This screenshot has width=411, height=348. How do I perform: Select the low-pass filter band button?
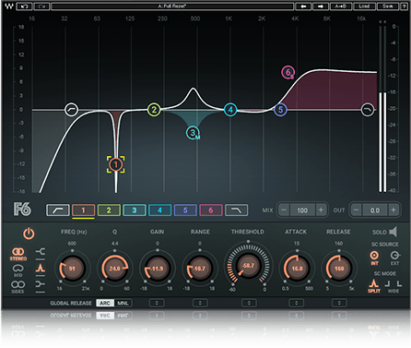236,210
